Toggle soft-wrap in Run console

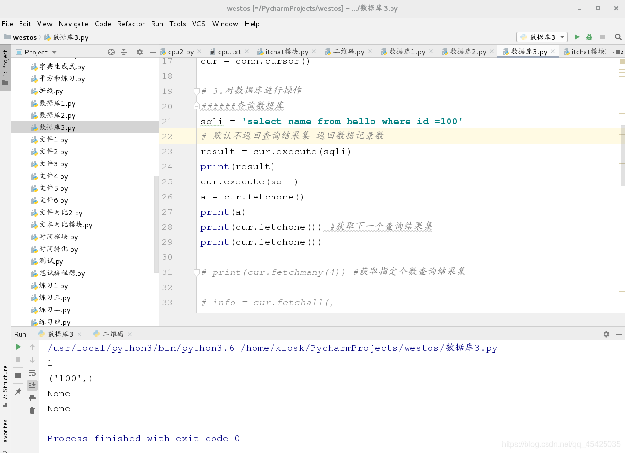[32, 373]
